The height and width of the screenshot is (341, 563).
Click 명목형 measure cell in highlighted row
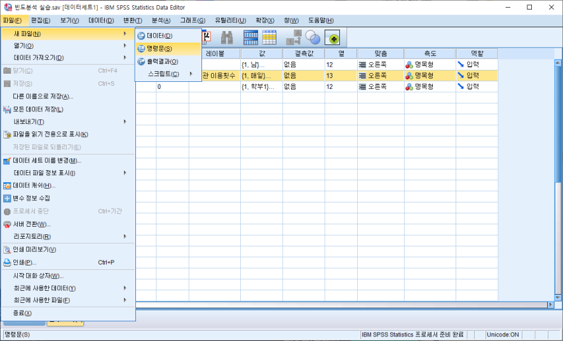coord(430,76)
